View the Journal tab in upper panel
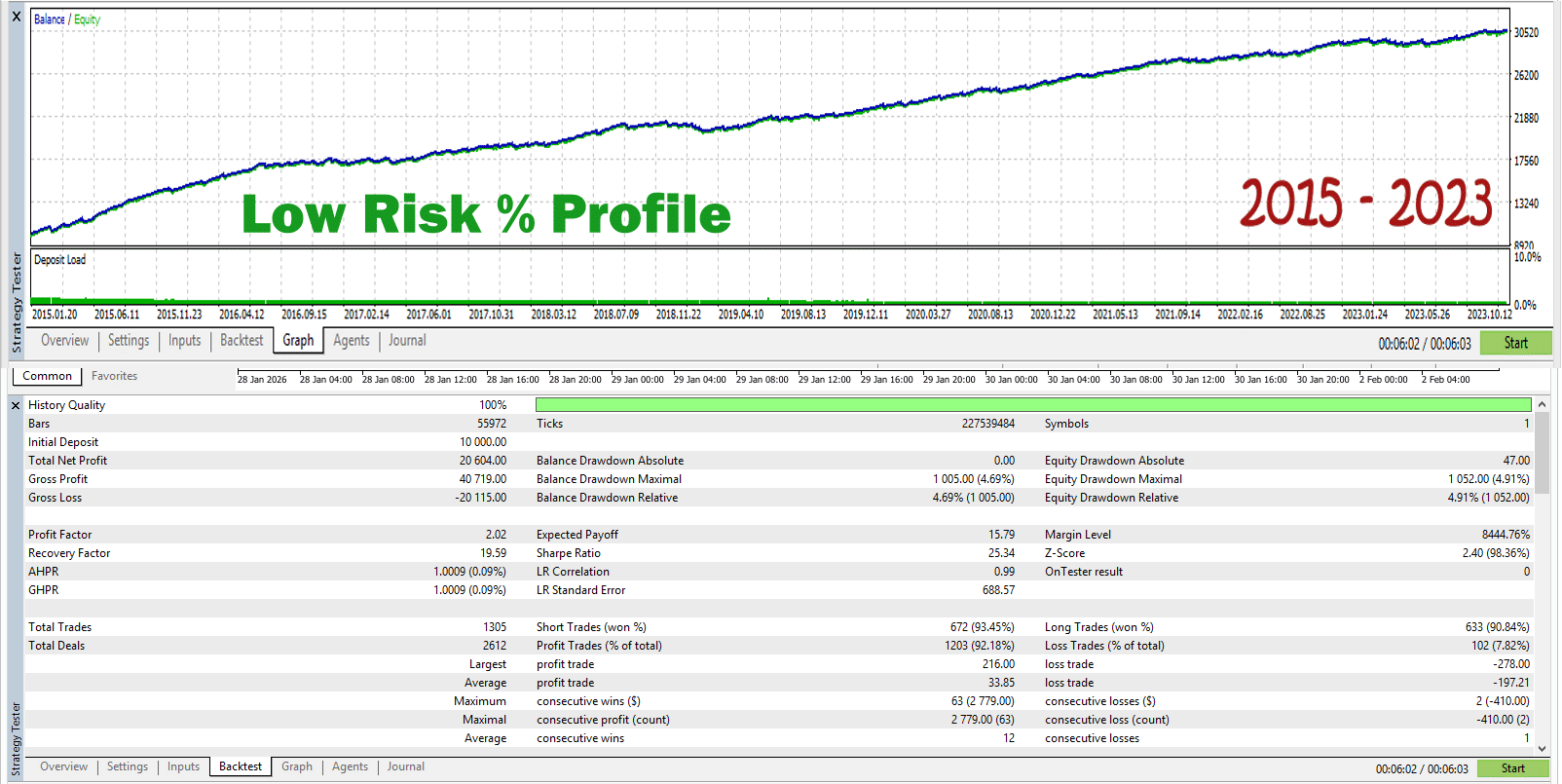Screen dimensions: 1562x784 coord(407,341)
